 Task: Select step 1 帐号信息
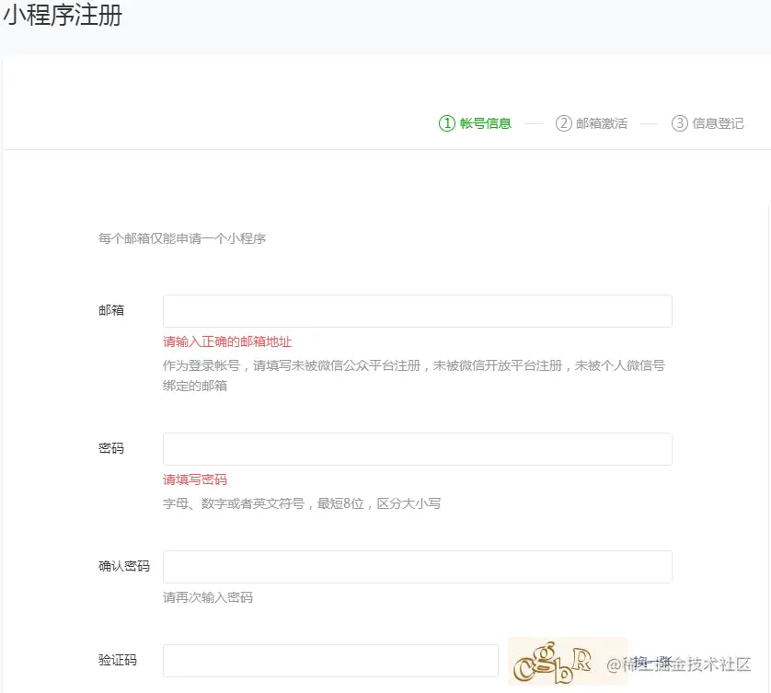tap(475, 123)
